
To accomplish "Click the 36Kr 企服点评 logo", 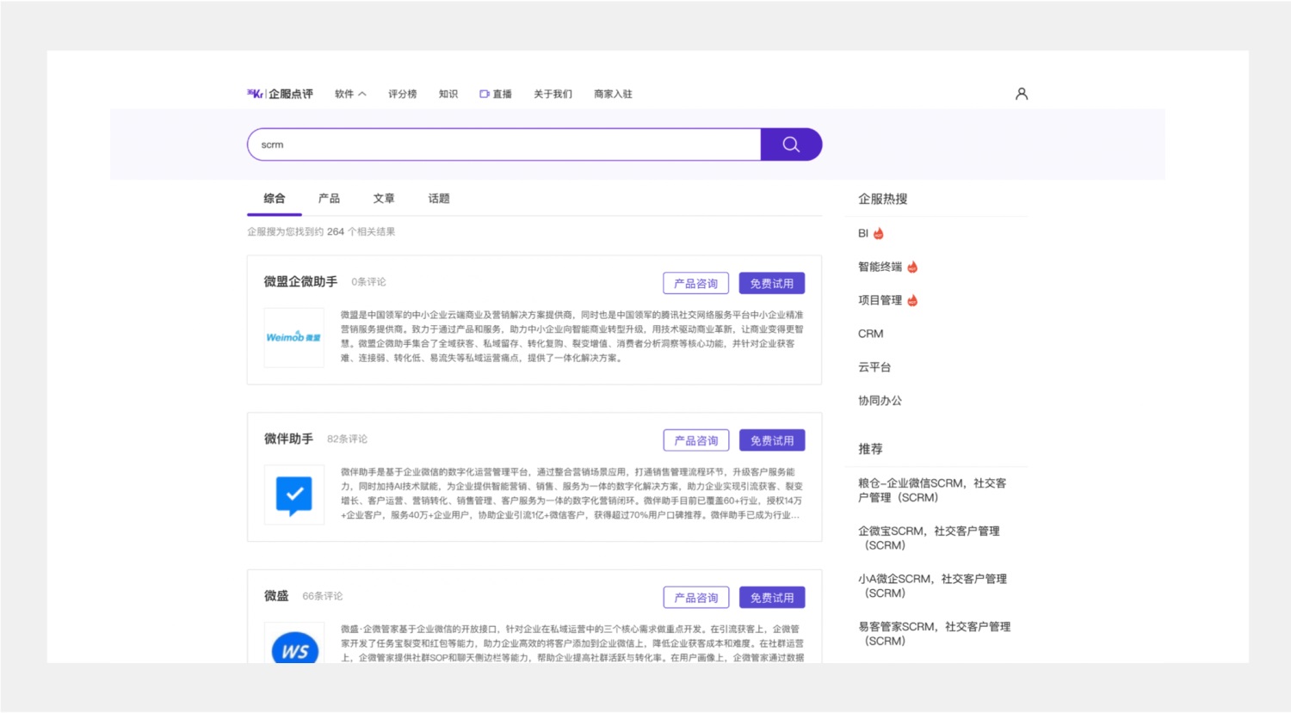I will click(x=280, y=94).
